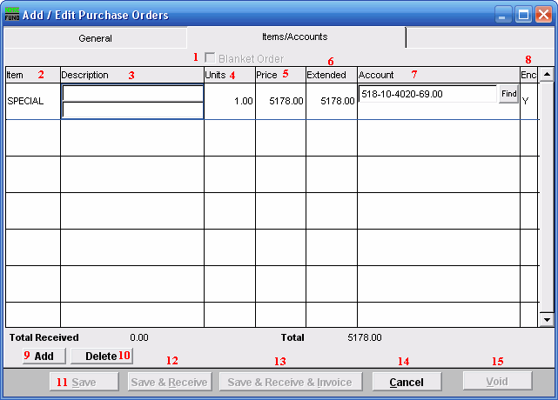
Task: Select the Units cell showing 1.00
Action: click(230, 102)
